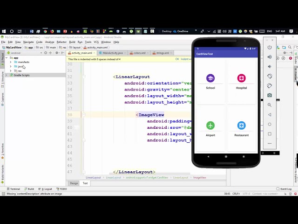The image size is (298, 224).
Task: Toggle the Favorites side tool window
Action: click(2, 151)
